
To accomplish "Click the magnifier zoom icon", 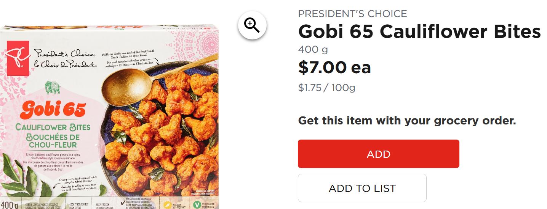I will tap(252, 25).
